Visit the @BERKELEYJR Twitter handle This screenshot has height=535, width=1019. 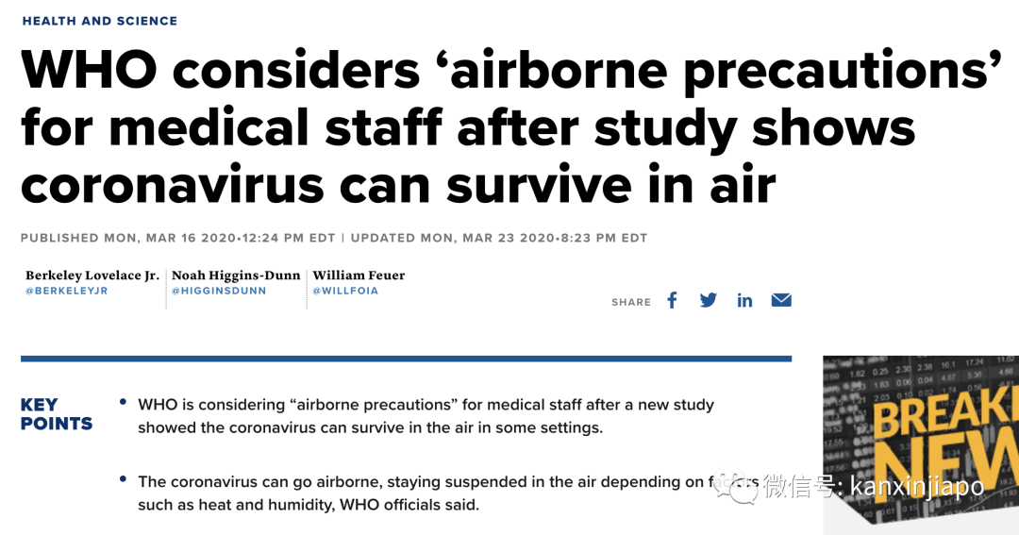click(66, 291)
